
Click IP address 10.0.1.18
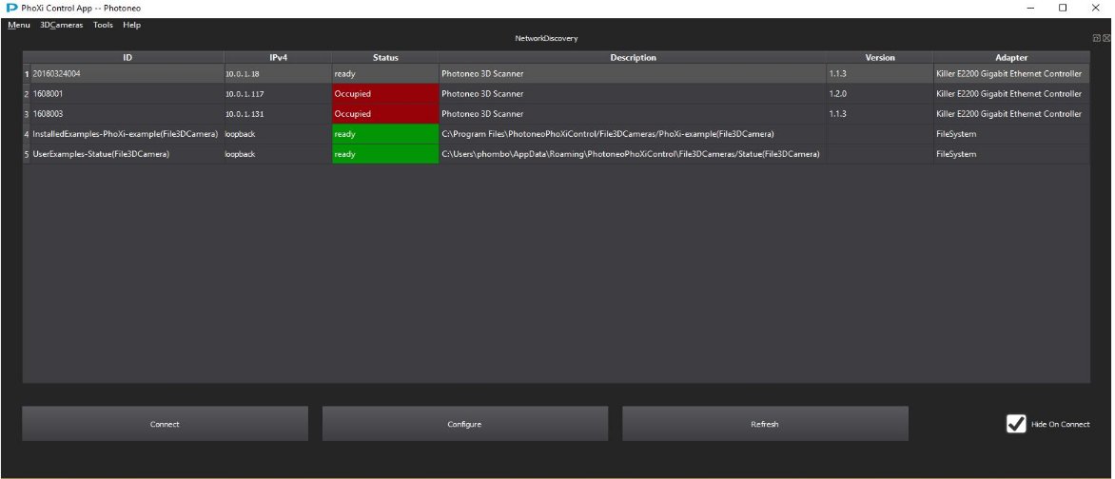(x=278, y=74)
